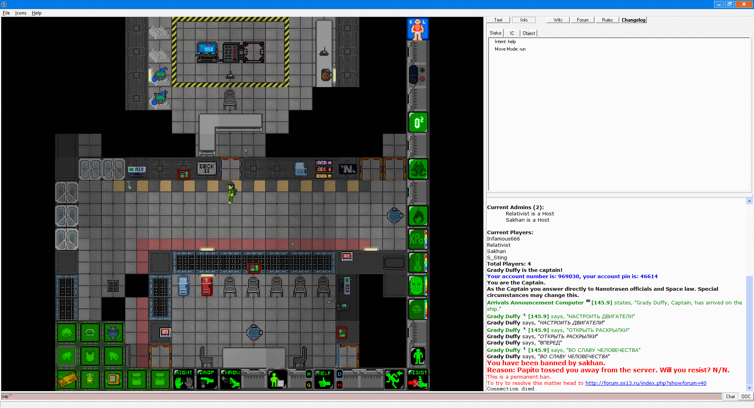Select the green H help intent square

click(309, 374)
